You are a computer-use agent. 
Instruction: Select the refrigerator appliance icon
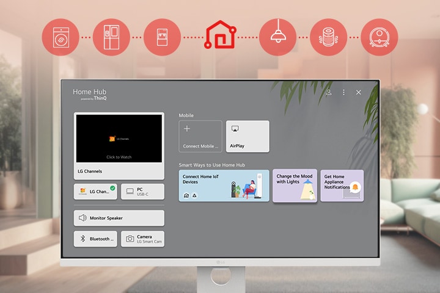[x=111, y=37]
